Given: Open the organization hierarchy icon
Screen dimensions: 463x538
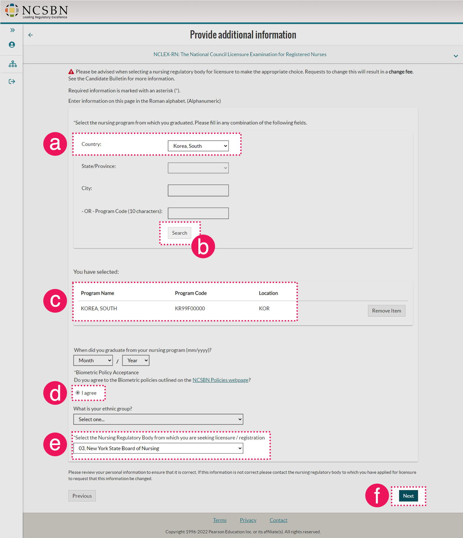Looking at the screenshot, I should click(x=13, y=64).
